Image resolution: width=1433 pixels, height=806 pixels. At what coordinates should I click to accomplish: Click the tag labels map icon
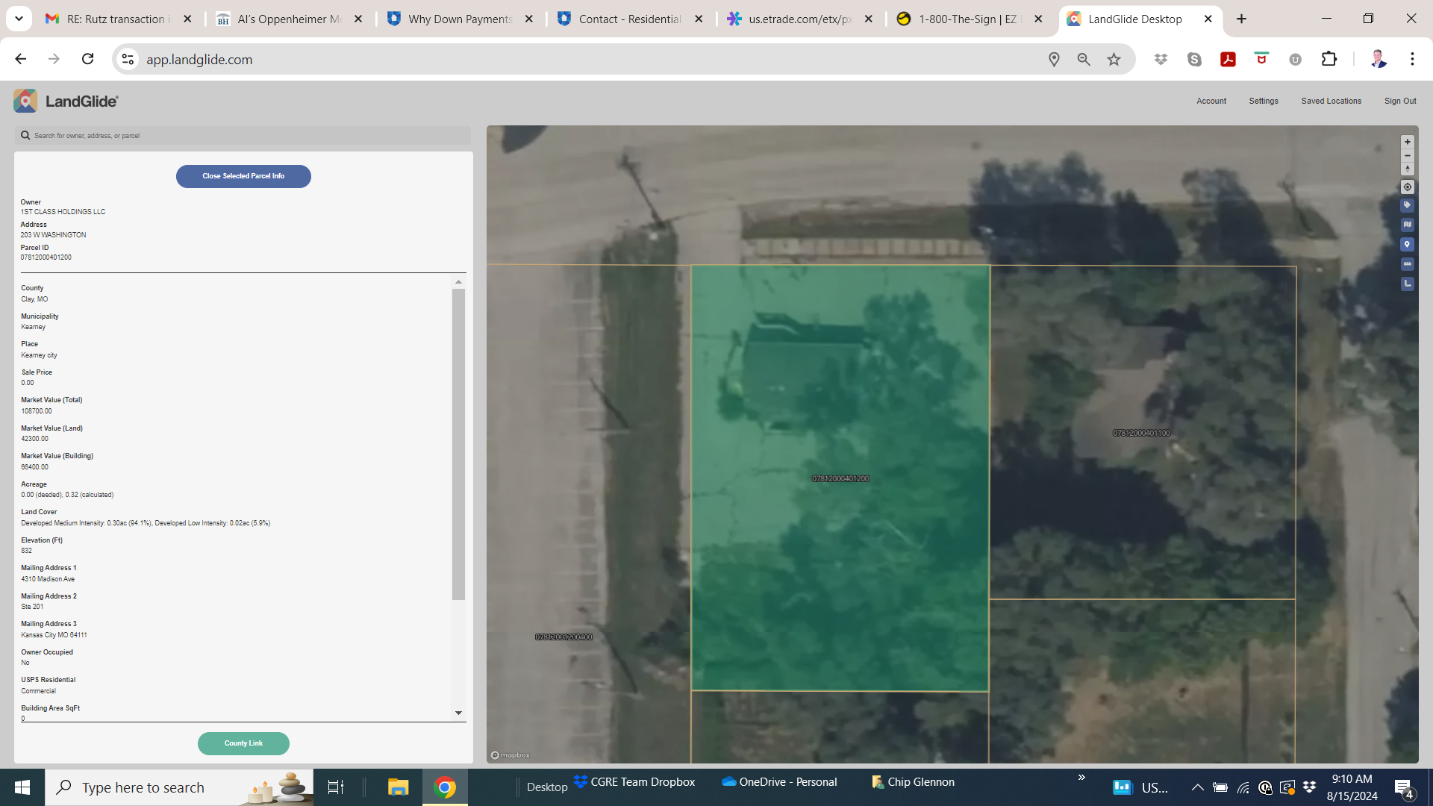(x=1407, y=205)
